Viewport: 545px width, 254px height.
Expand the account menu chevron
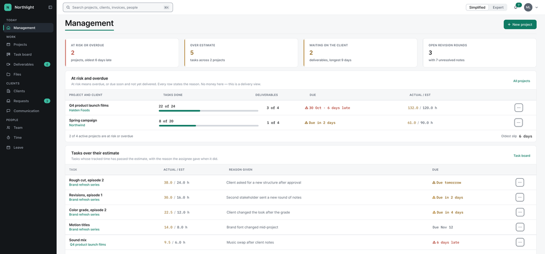point(537,7)
